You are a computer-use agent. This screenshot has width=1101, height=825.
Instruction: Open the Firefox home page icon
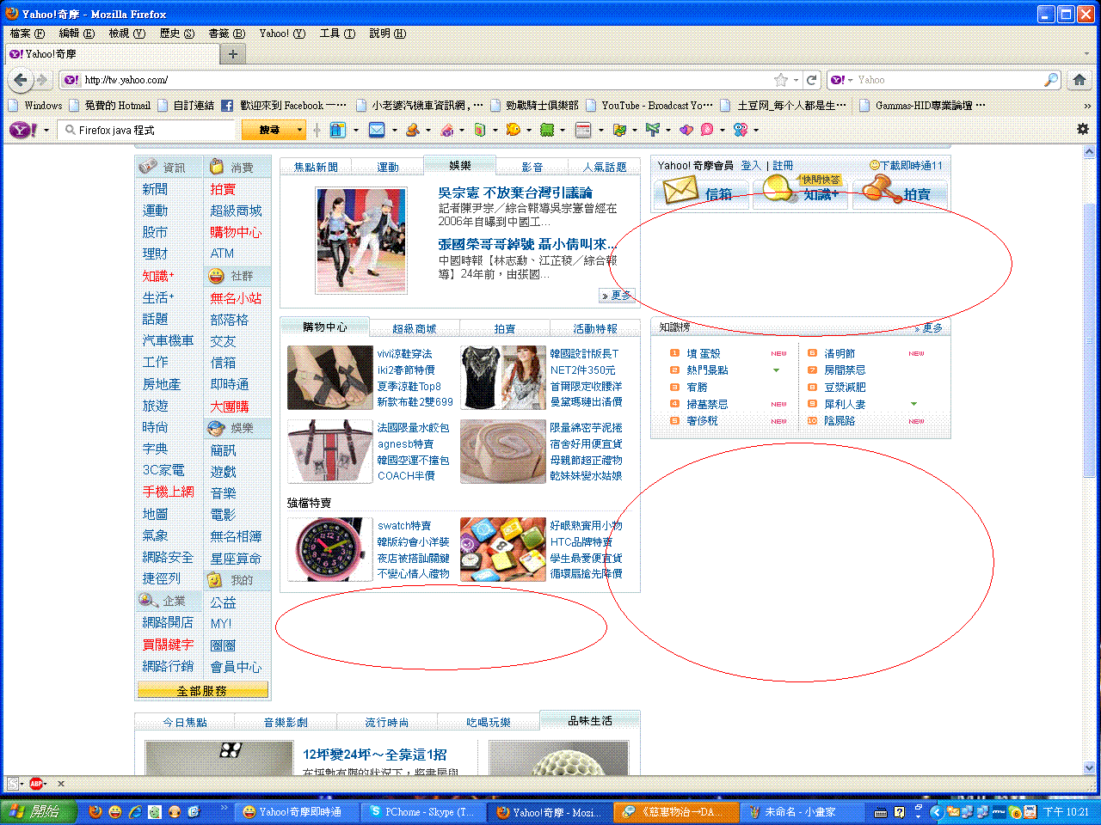(1079, 80)
